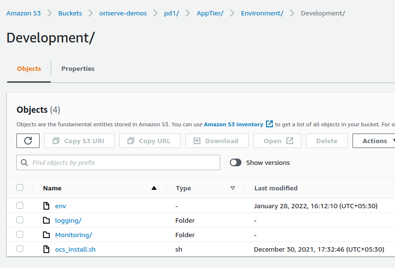This screenshot has width=395, height=268.
Task: Navigate to AppTier/ in the breadcrumb
Action: click(x=210, y=13)
